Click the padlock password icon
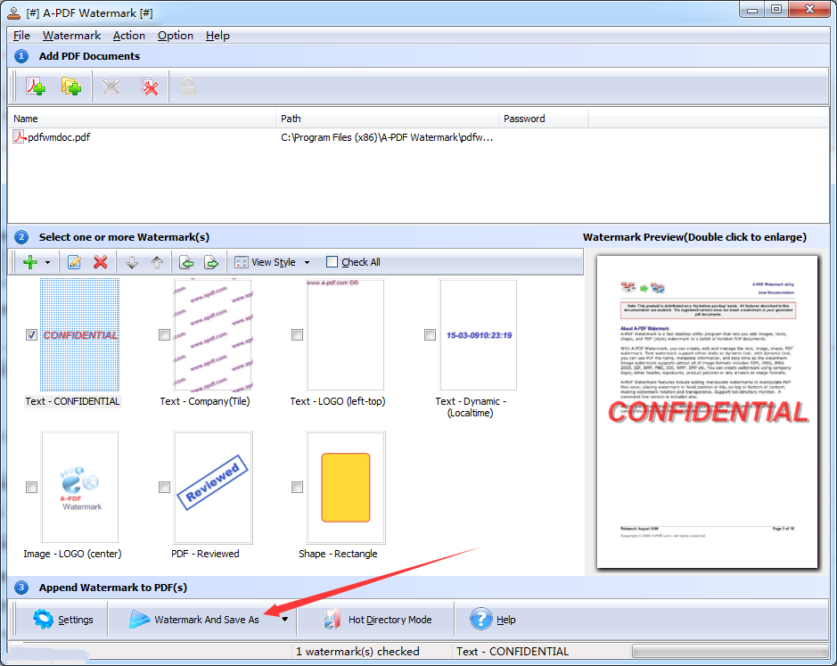Screen dimensions: 837x666 [188, 86]
